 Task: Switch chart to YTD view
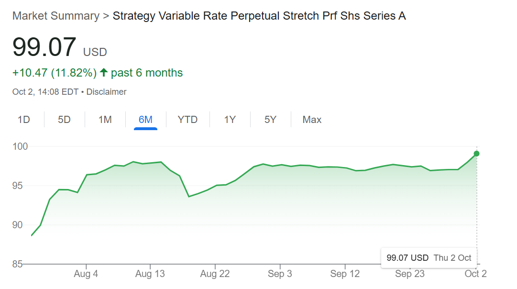[x=187, y=120]
